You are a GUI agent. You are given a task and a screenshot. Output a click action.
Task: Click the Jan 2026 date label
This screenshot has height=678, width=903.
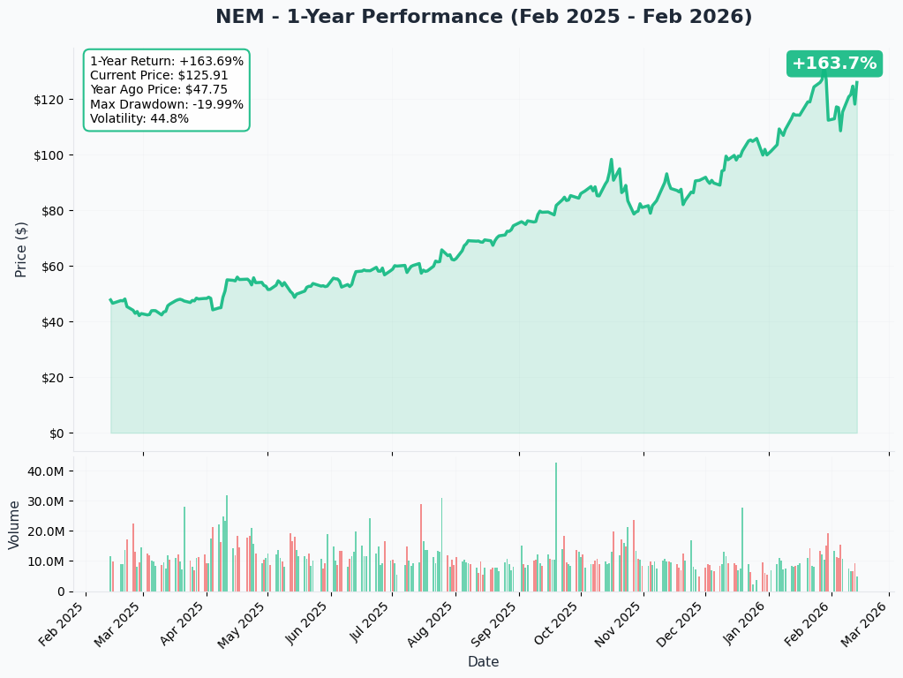(x=747, y=622)
